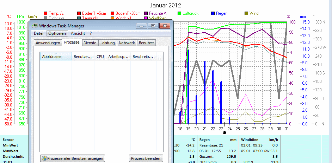Click day 28 on the chart axis
332x163 pixels.
pyautogui.click(x=262, y=129)
